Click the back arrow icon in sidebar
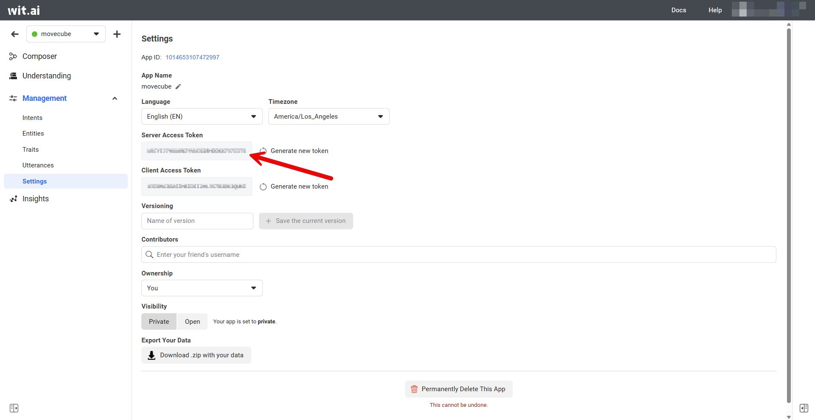The width and height of the screenshot is (815, 420). coord(15,34)
